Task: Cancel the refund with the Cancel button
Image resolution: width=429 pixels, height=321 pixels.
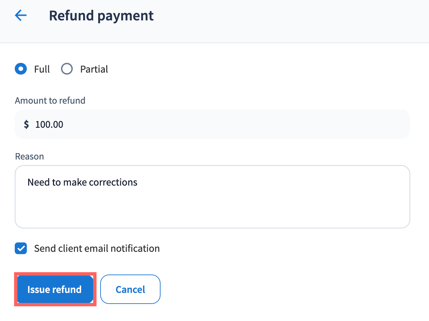Action: pos(130,289)
